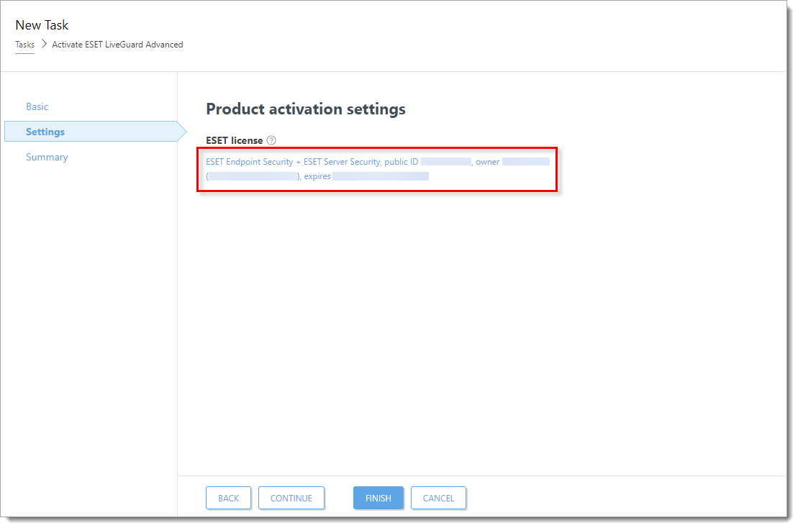Viewport: 798px width, 528px height.
Task: Open the ESET Endpoint Security license link
Action: [292, 162]
